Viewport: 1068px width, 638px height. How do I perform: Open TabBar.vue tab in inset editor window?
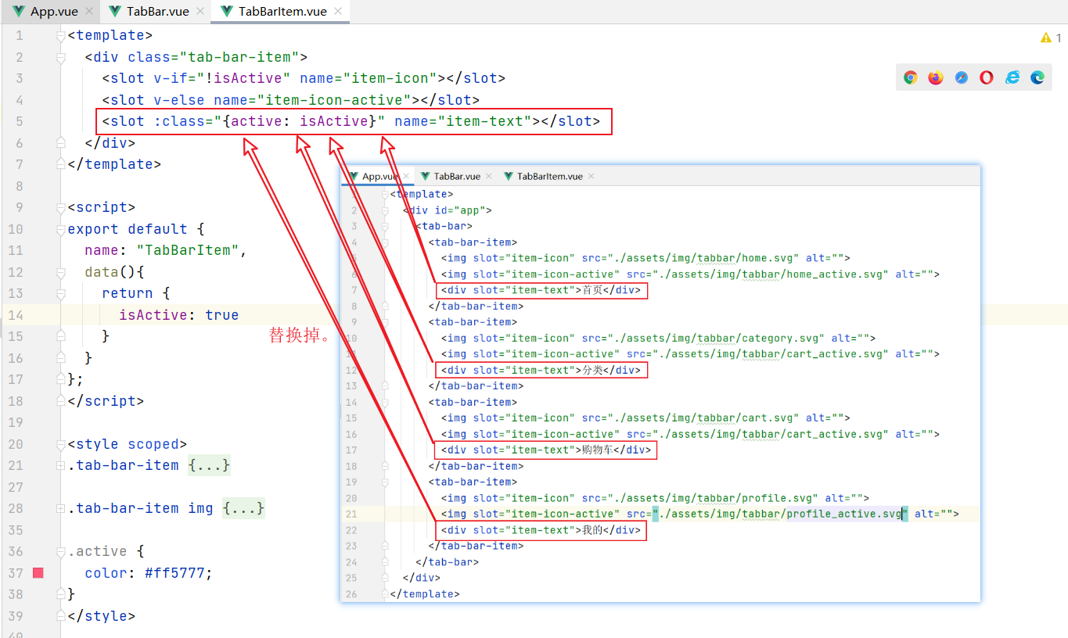point(458,176)
